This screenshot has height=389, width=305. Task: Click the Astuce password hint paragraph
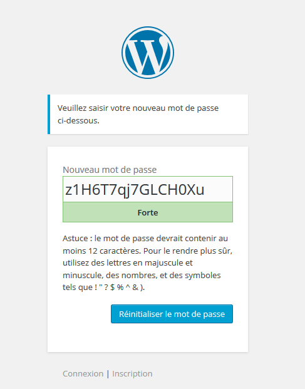tap(148, 262)
